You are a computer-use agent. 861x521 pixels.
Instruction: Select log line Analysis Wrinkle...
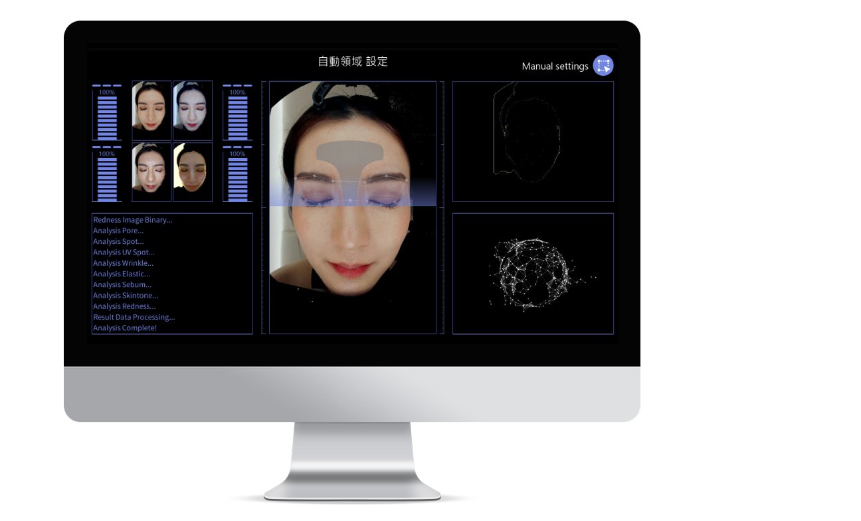123,263
